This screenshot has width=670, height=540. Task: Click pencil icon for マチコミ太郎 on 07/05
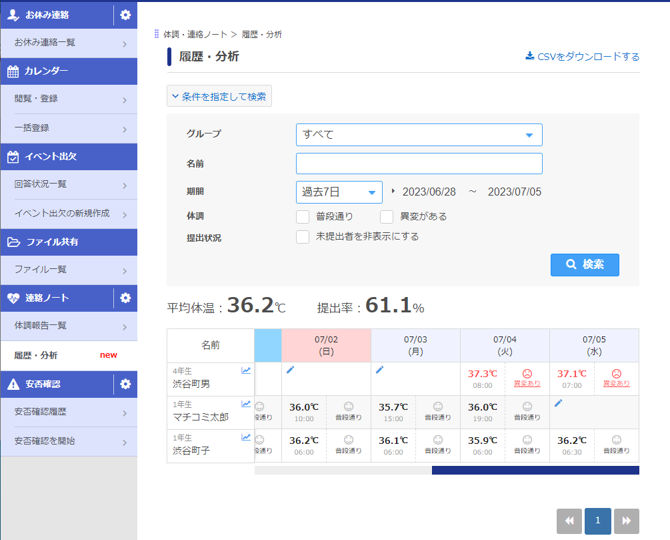(x=558, y=403)
